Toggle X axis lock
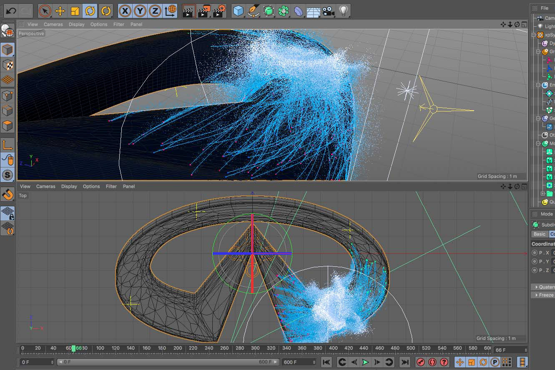 point(125,11)
